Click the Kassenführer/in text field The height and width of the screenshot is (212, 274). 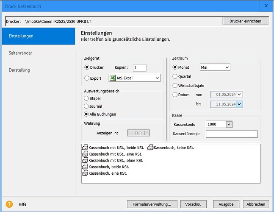coord(232,134)
